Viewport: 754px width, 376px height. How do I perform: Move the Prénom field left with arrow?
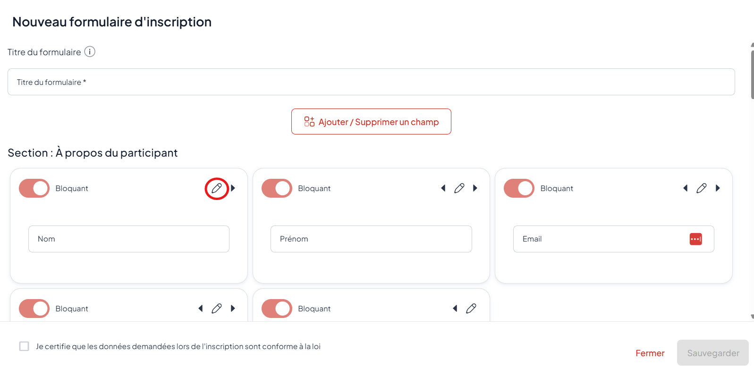[443, 188]
